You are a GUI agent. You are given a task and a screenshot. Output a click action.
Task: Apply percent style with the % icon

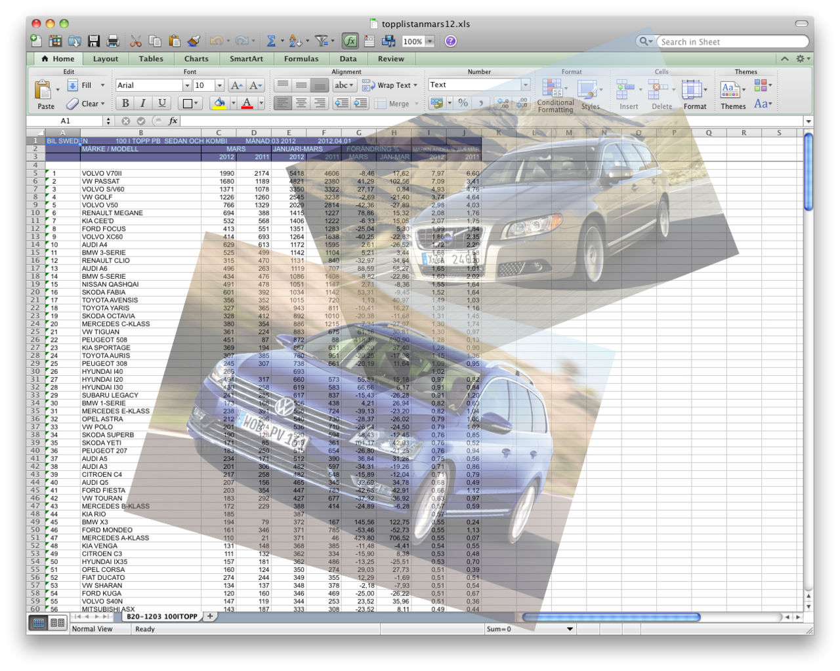tap(463, 103)
